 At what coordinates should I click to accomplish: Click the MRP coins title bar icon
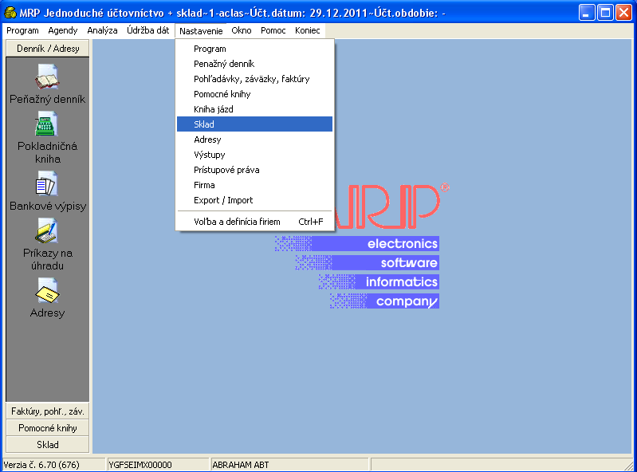pyautogui.click(x=10, y=13)
